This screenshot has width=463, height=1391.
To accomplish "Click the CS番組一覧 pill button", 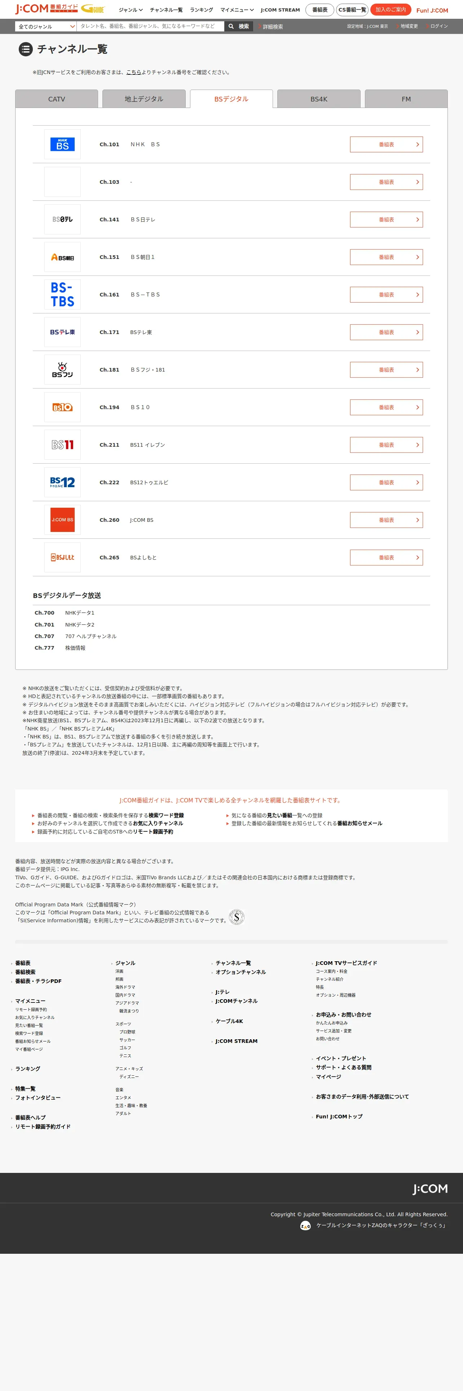I will [352, 10].
